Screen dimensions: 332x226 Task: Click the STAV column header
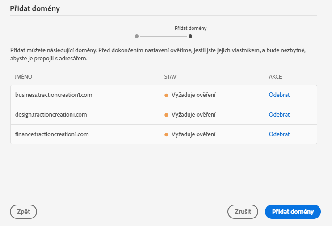click(171, 77)
